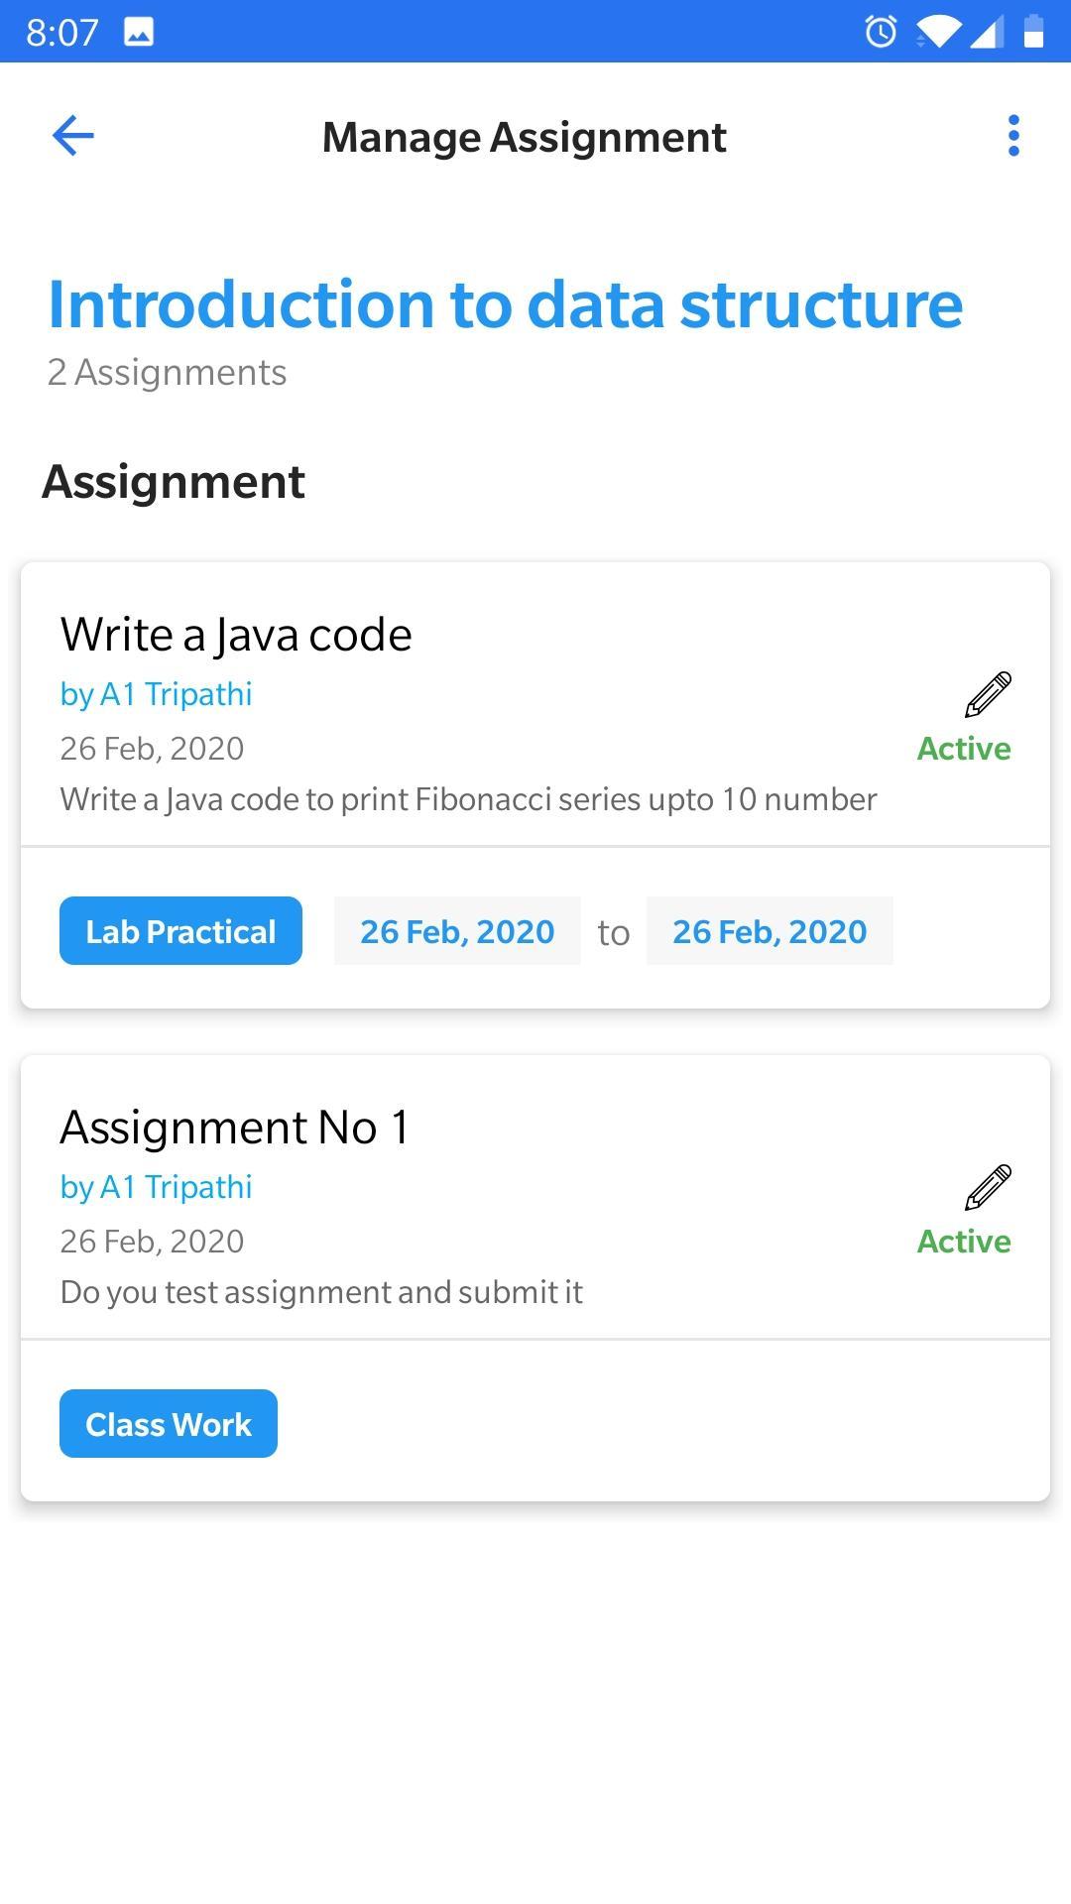1071x1904 pixels.
Task: Open the start date 26 Feb, 2020 picker
Action: point(457,931)
